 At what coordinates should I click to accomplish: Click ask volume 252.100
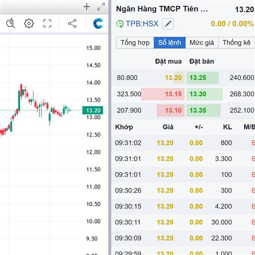pos(242,110)
